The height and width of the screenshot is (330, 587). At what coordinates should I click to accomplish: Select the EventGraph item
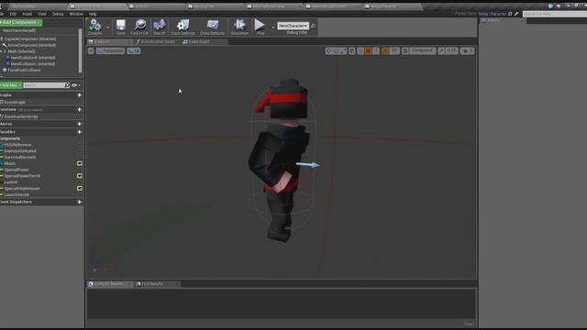click(15, 102)
